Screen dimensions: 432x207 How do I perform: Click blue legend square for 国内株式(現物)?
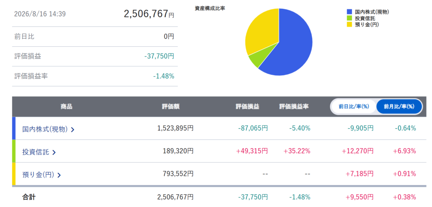tap(349, 12)
